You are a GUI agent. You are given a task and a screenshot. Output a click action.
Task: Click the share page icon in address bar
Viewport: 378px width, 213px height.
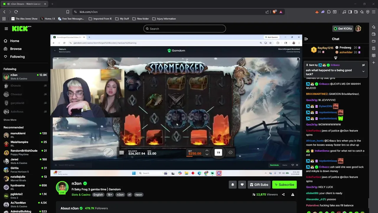tap(267, 12)
